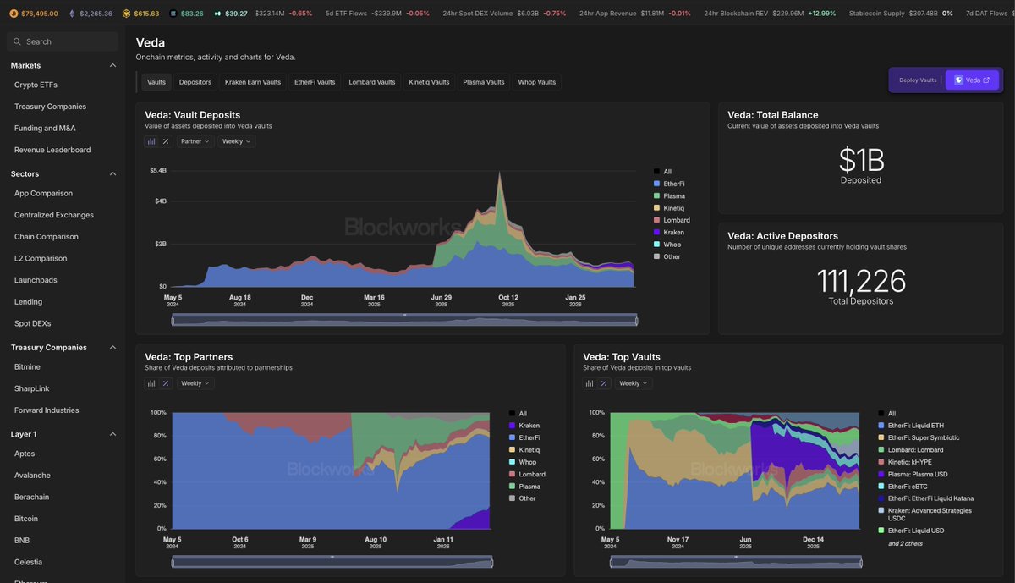Click into the Search input field

[x=63, y=41]
